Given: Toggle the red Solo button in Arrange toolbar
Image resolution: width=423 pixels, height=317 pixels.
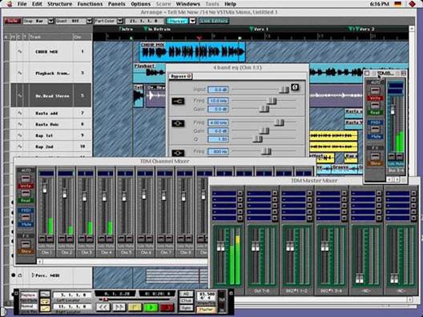Looking at the screenshot, I should pos(12,21).
